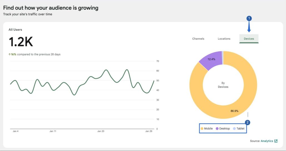Open the Locations tab
Screen dimensions: 286x151
[x=224, y=39]
